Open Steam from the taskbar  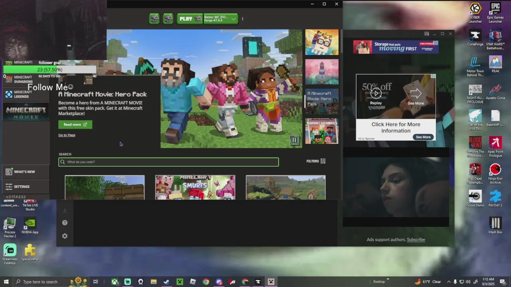pos(166,282)
